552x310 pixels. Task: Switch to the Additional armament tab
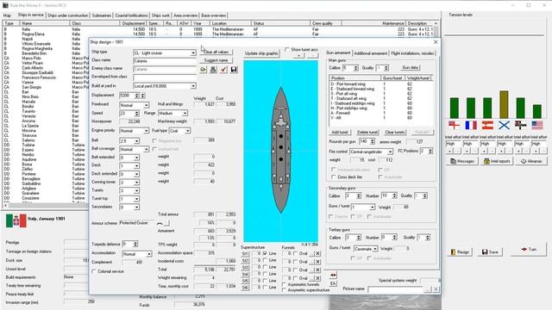370,53
